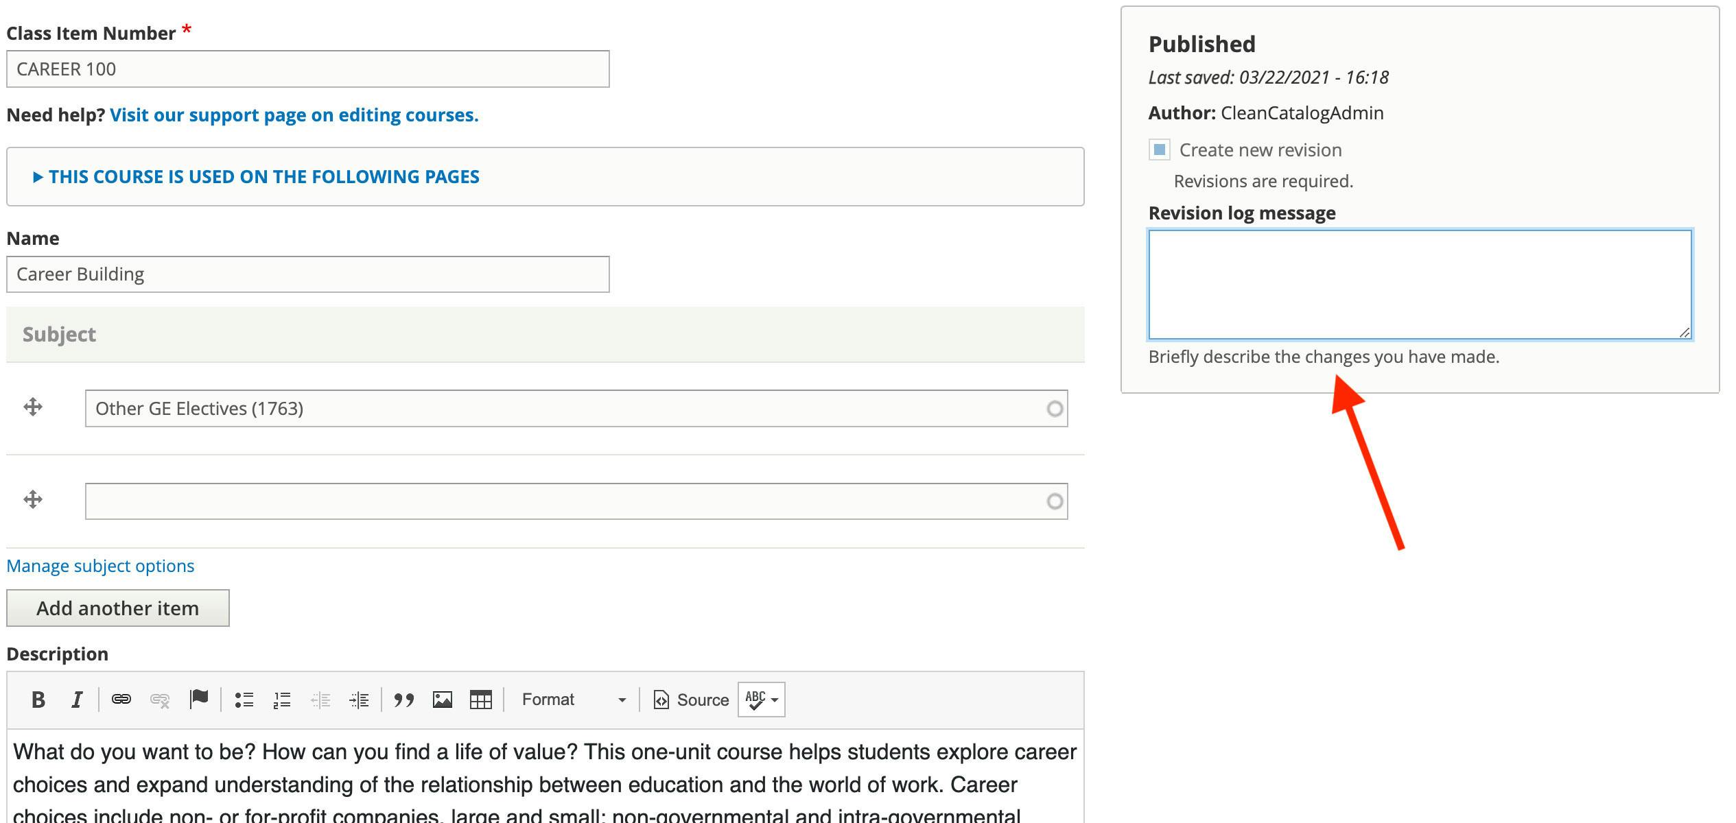Open the support page on editing courses link

point(294,115)
